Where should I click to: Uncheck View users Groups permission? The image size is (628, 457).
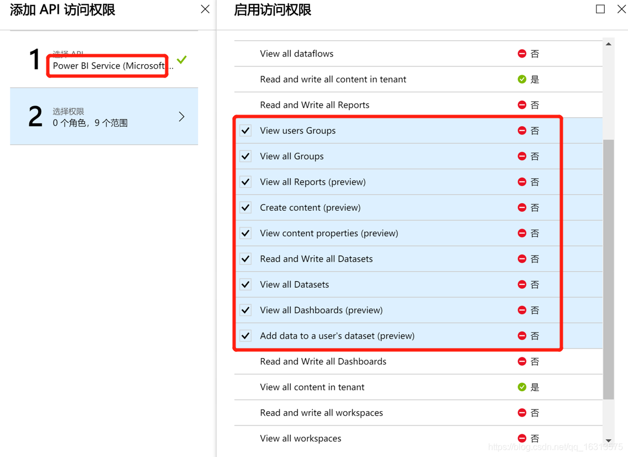pos(246,131)
